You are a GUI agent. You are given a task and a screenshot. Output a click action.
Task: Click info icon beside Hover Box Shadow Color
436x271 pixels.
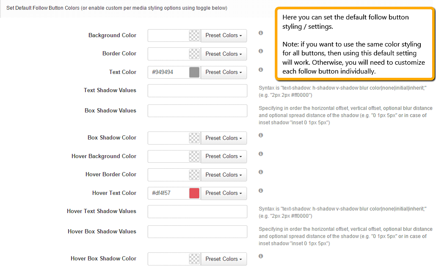point(261,256)
